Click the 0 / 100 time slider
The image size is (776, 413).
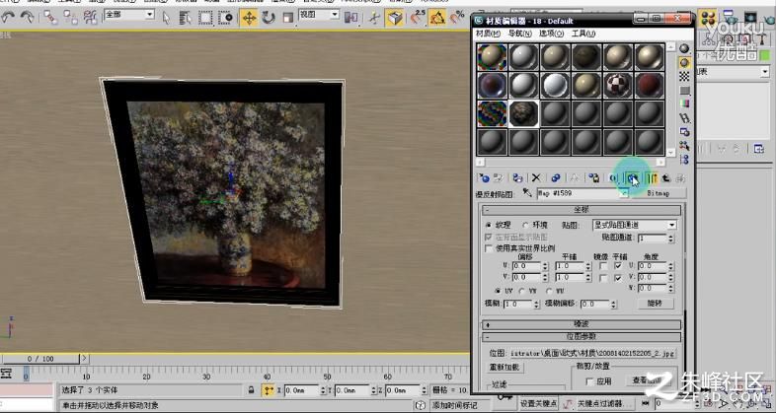pyautogui.click(x=40, y=359)
